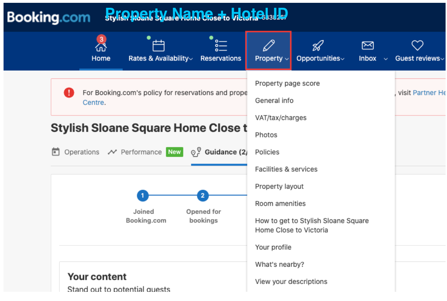Click the red 3 notification badge on Home
The image size is (447, 301).
coord(102,39)
